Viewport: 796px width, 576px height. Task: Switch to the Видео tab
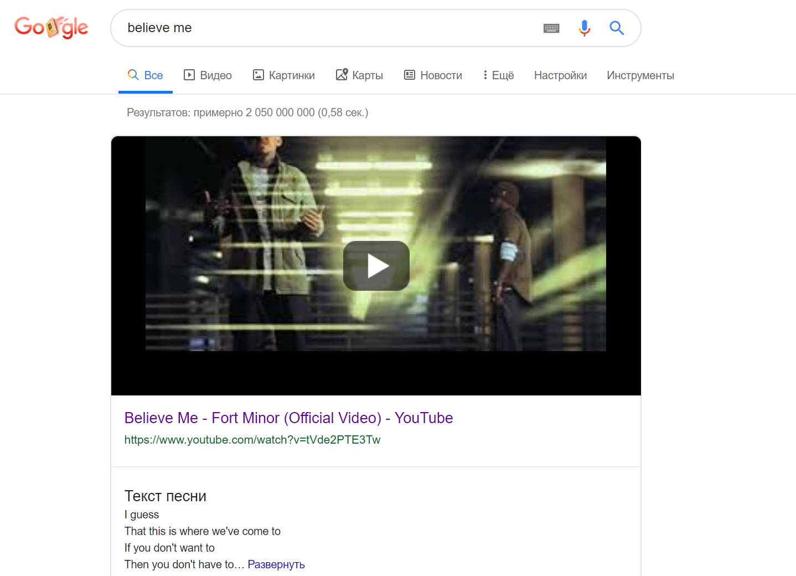click(x=208, y=75)
